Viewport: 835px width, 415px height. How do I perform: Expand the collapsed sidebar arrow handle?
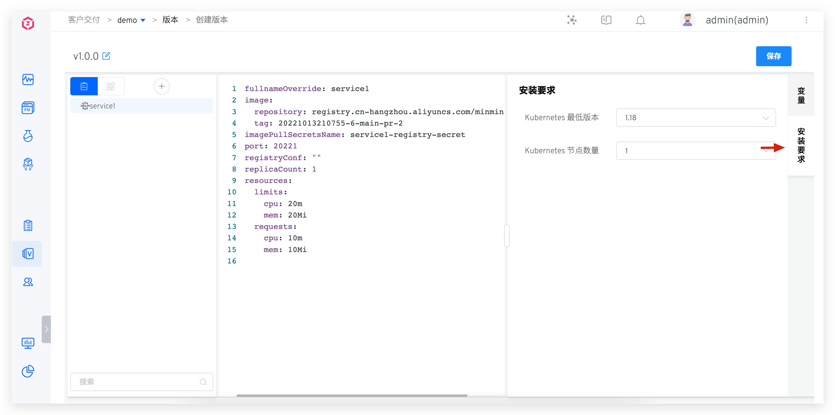46,329
